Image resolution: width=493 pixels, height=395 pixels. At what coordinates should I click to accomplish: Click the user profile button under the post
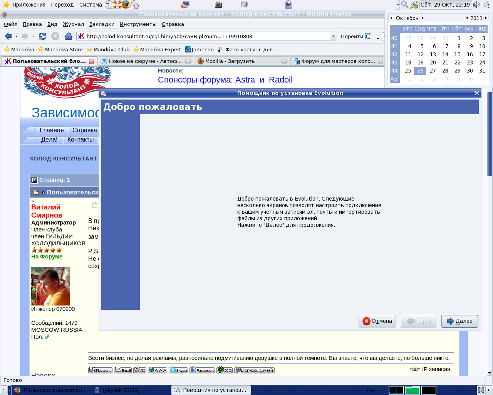tap(100, 370)
